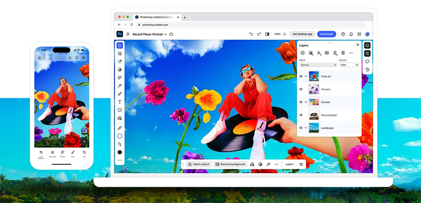Click the photoshop.adobe.com address bar
The image size is (421, 203).
pyautogui.click(x=251, y=25)
